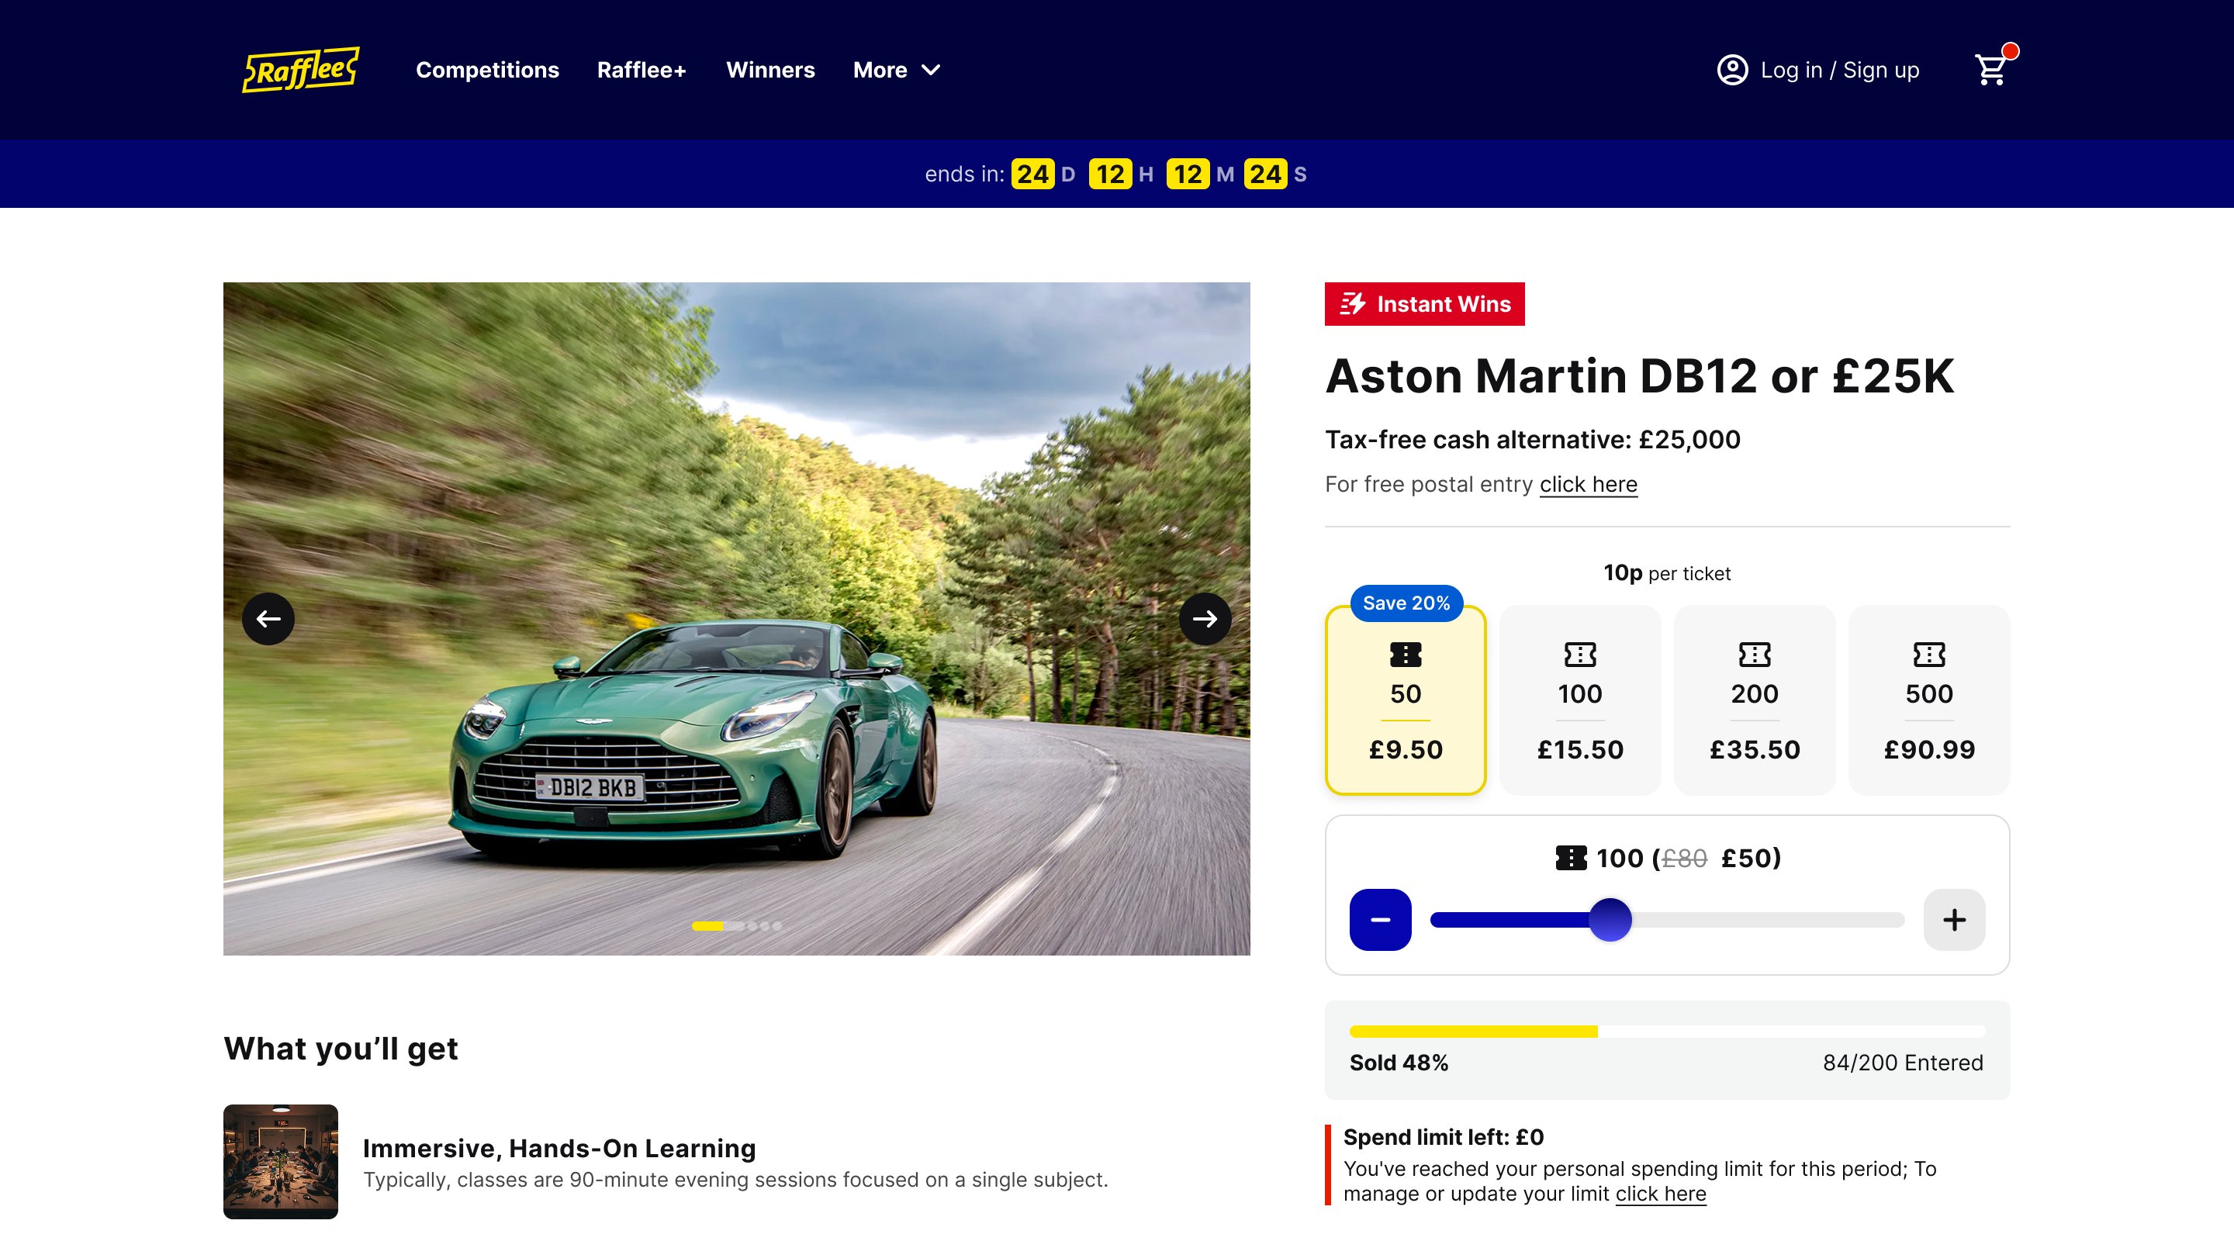This screenshot has width=2234, height=1241.
Task: Click the Save 20% badge
Action: click(1406, 603)
